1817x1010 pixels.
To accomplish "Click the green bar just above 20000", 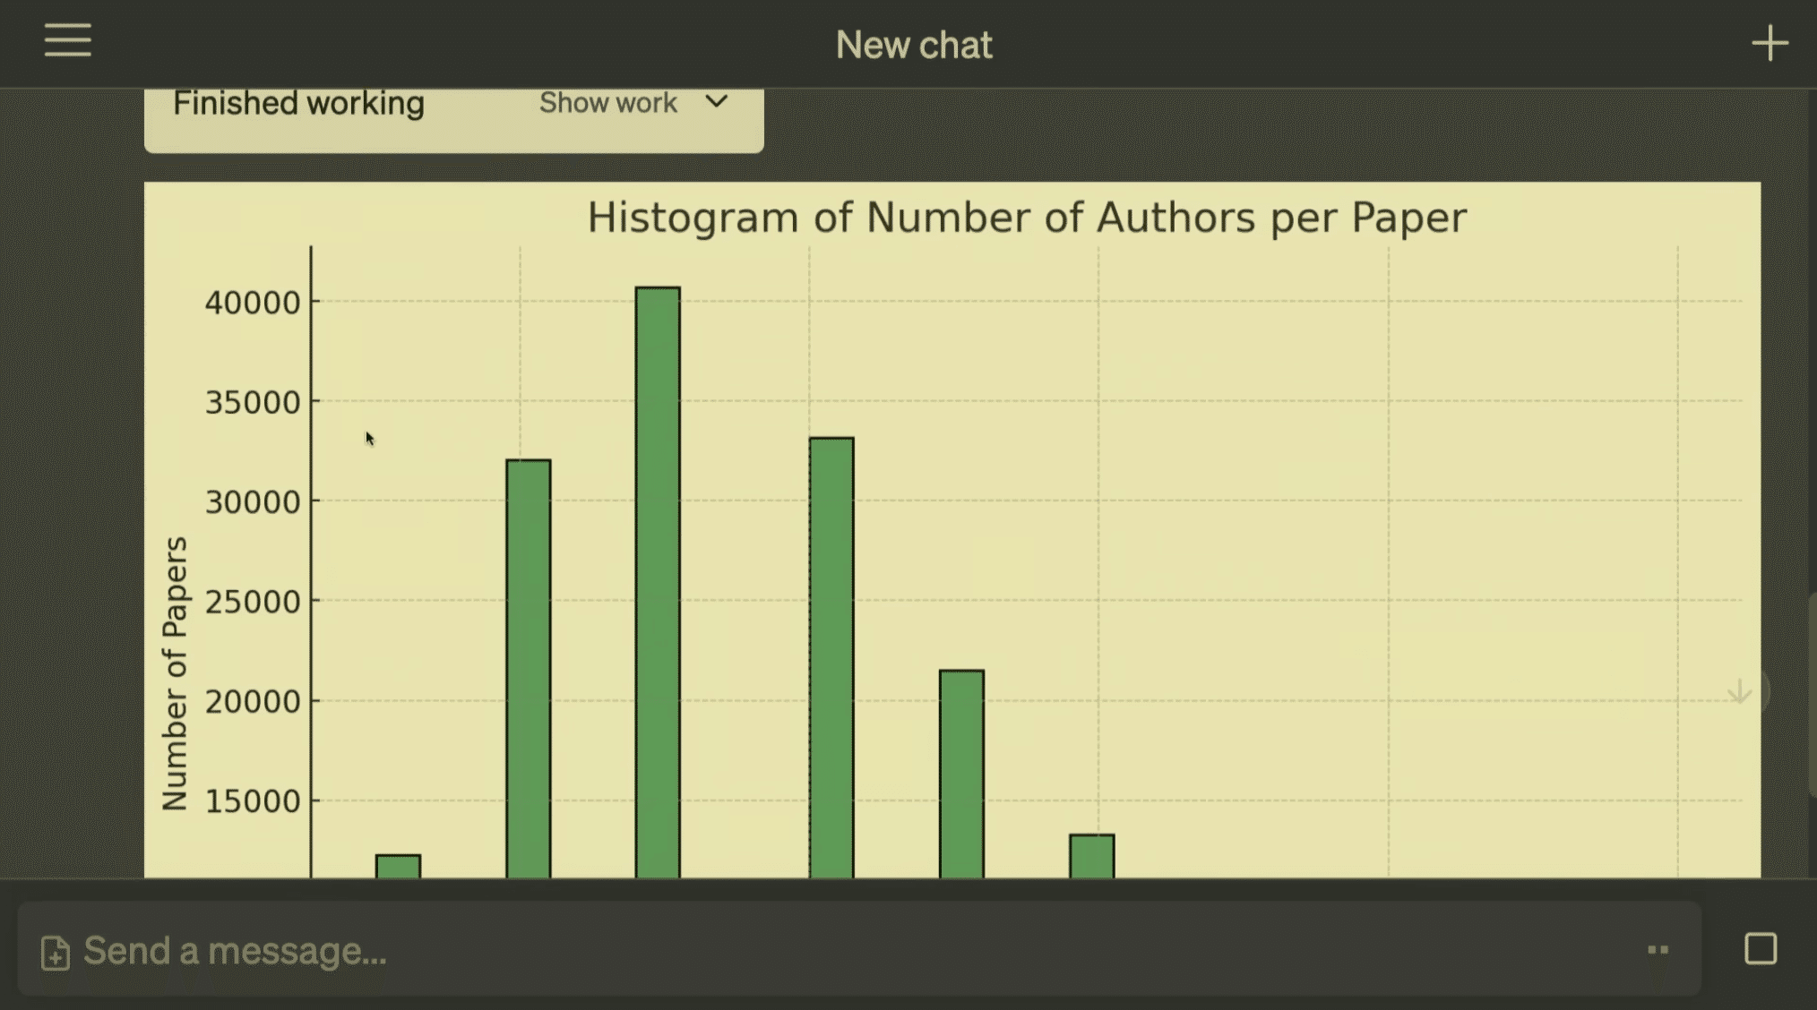I will [961, 773].
